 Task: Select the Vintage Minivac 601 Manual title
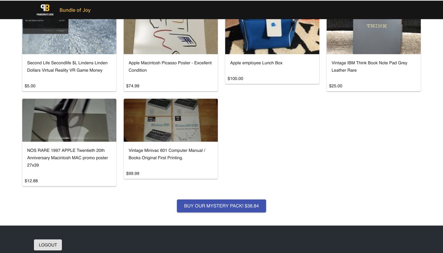(167, 154)
